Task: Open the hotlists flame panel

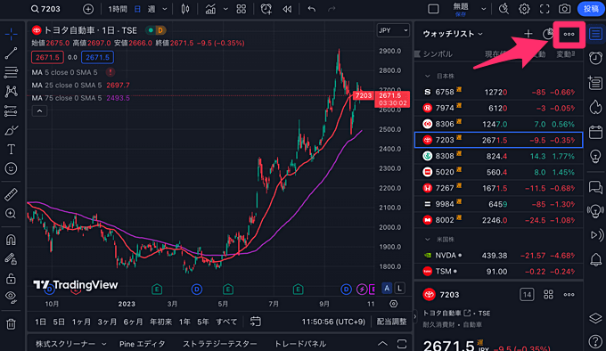Action: [595, 107]
